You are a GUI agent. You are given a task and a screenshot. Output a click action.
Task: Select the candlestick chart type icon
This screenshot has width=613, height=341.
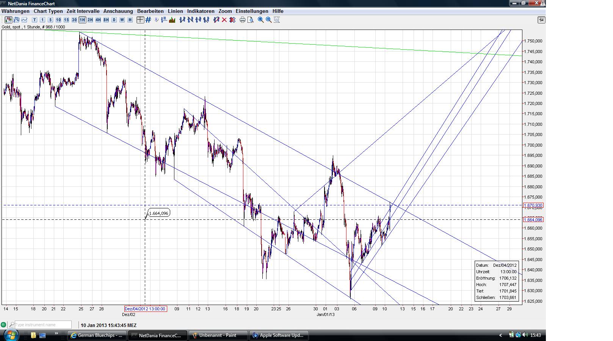[8, 20]
